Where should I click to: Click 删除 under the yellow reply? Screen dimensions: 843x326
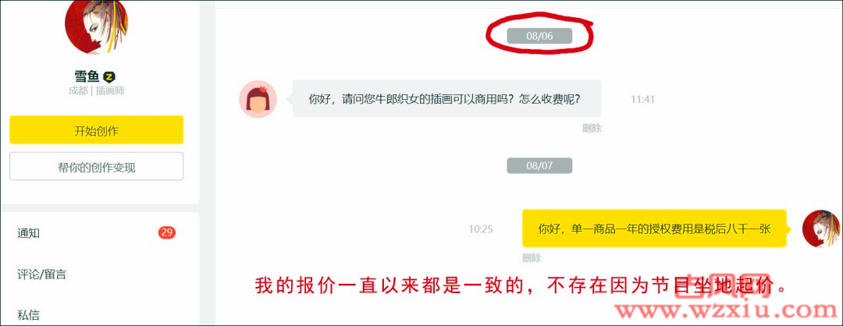coord(532,258)
